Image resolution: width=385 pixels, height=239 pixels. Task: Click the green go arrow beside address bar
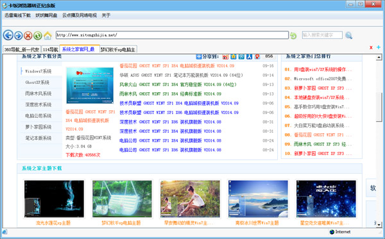tap(293, 35)
